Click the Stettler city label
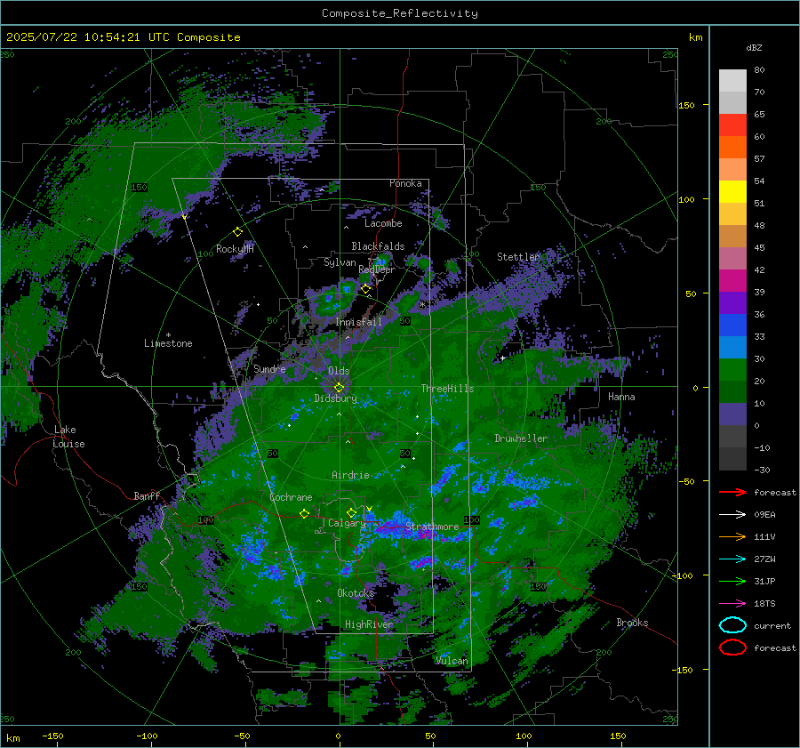The height and width of the screenshot is (748, 800). (518, 257)
